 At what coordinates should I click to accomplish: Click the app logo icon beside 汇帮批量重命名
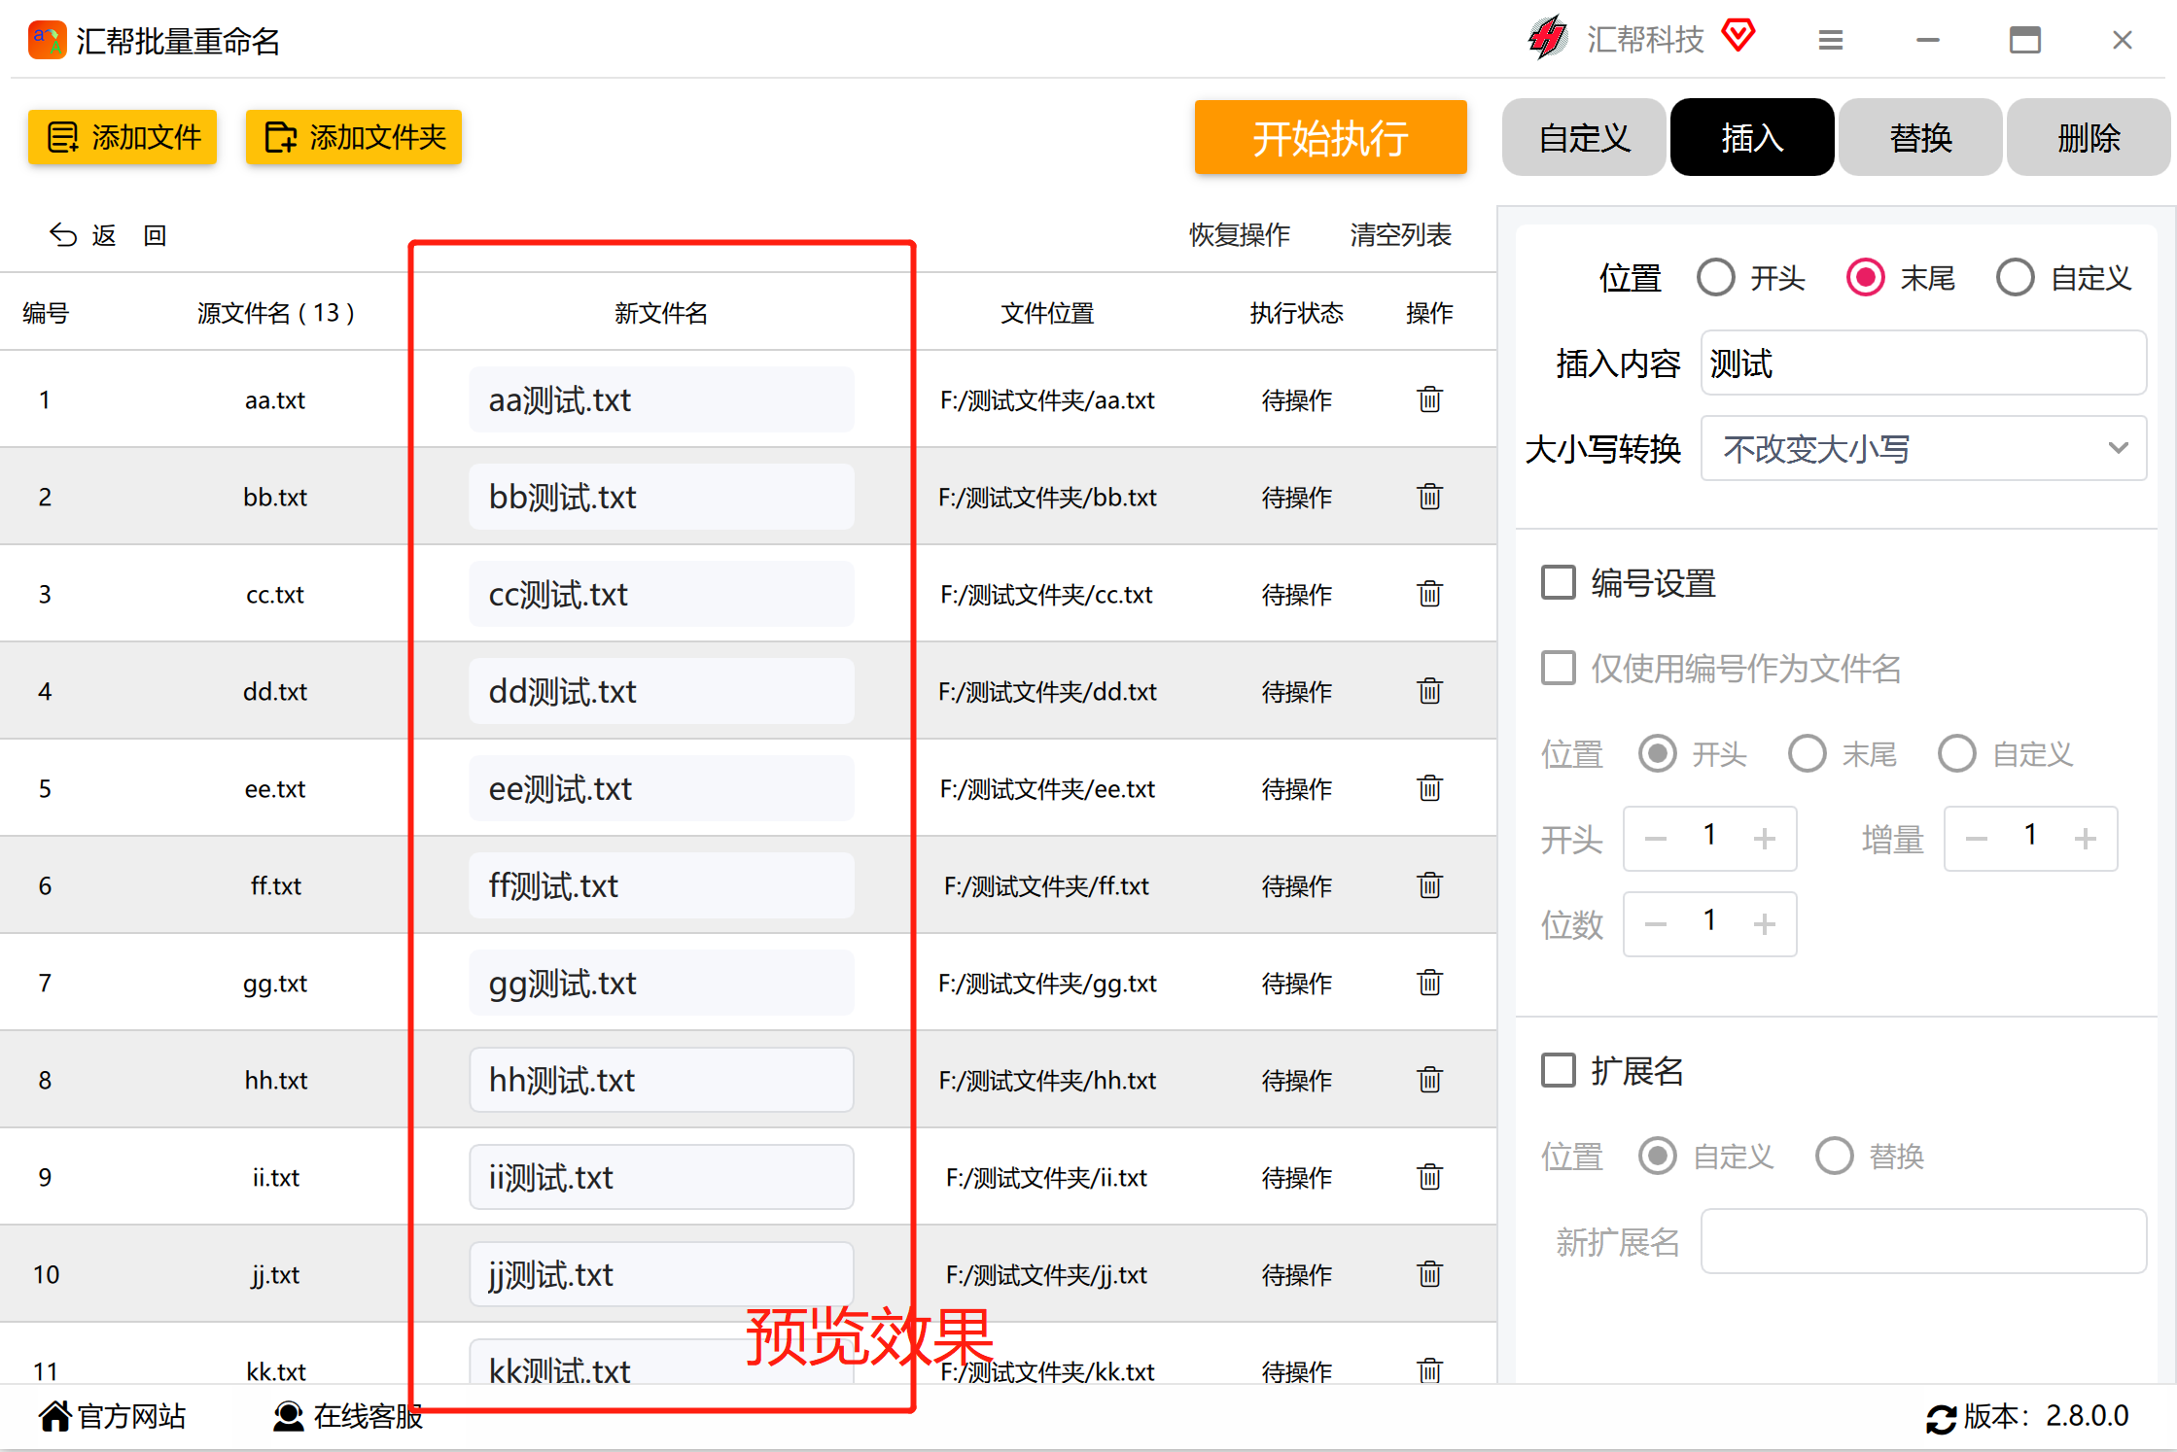click(x=47, y=41)
